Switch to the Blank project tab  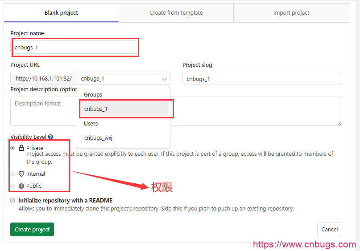[x=61, y=13]
